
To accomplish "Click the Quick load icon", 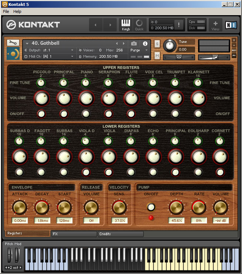I will click(x=139, y=25).
